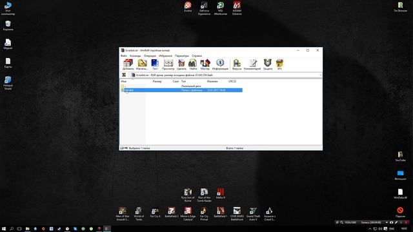Click the Evolve desktop icon
The image size is (413, 232).
click(x=188, y=7)
